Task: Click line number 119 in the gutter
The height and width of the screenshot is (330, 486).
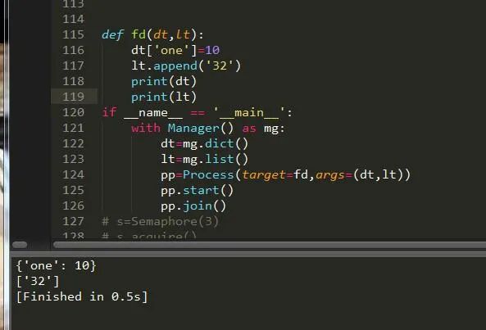Action: pos(73,97)
